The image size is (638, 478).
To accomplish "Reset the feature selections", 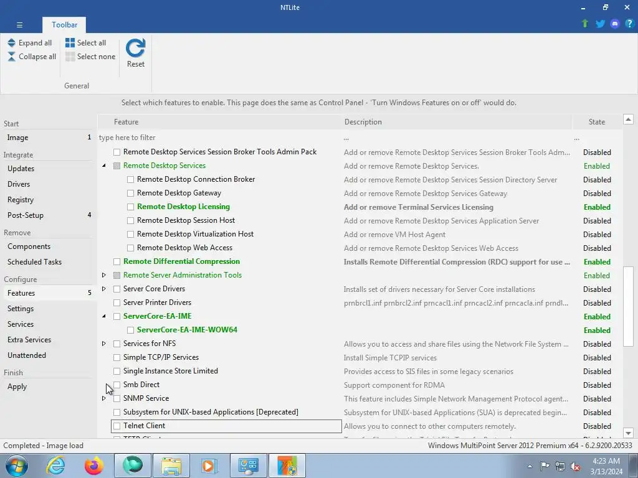I will (x=135, y=54).
